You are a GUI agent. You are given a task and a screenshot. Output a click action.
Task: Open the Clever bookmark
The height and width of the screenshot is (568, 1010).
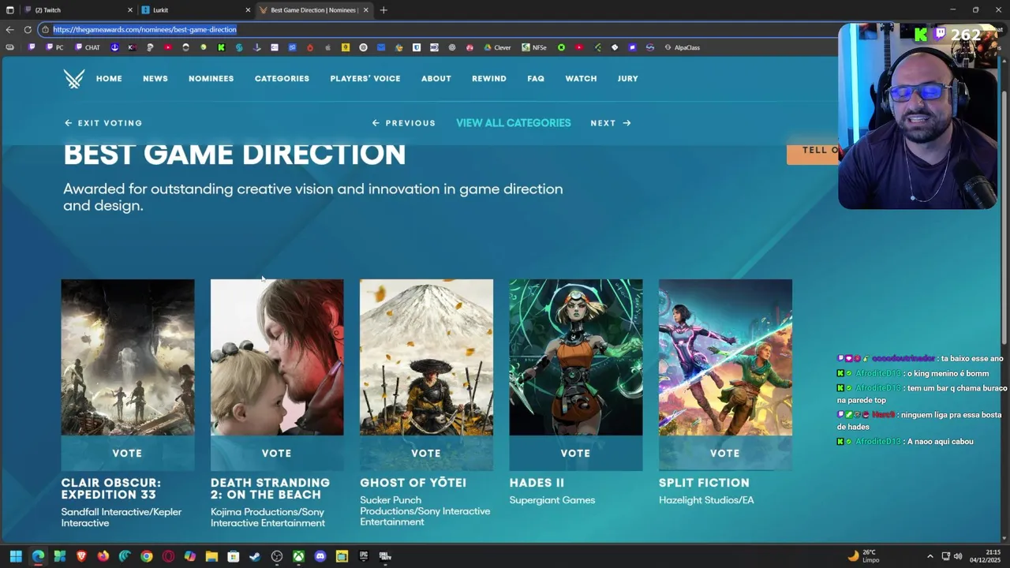coord(497,47)
